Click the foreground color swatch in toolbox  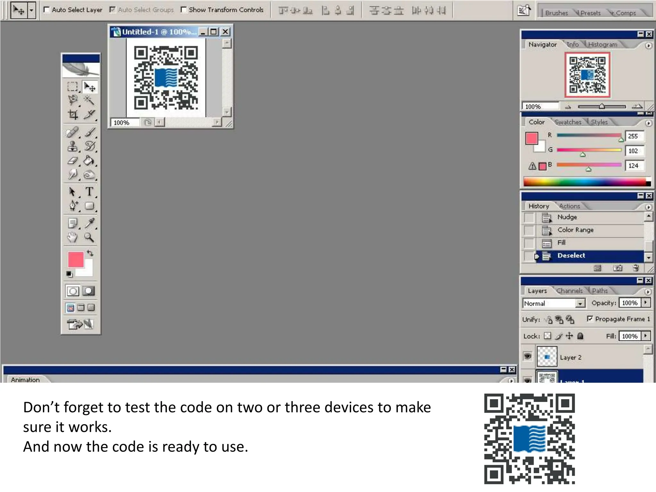[x=76, y=259]
